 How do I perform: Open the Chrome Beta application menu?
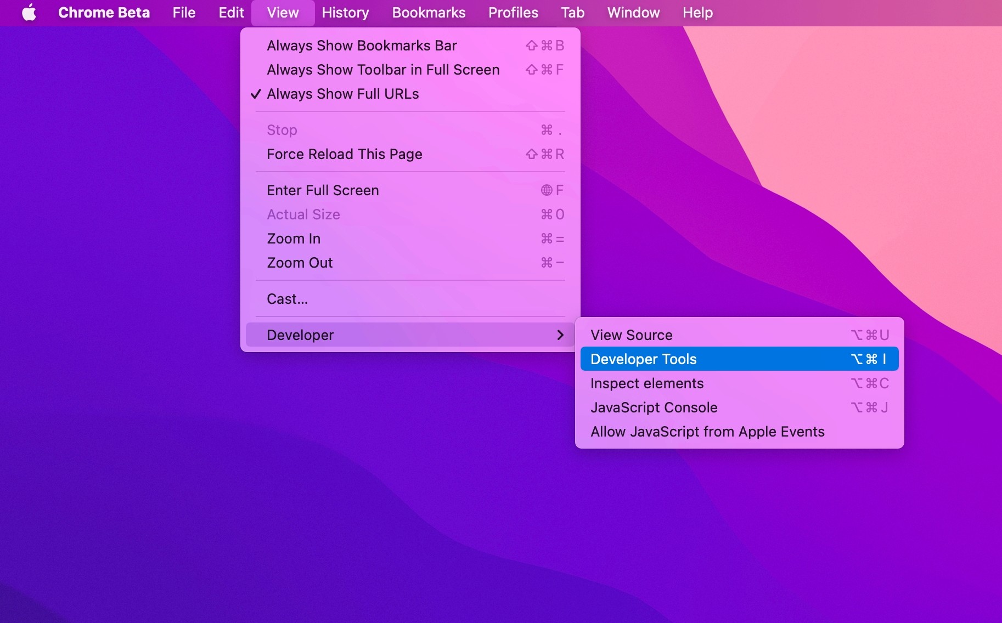click(104, 13)
